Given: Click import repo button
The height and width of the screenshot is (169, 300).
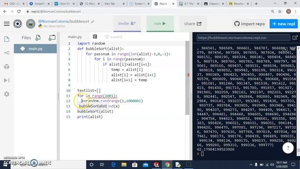Looking at the screenshot, I should pos(250,24).
